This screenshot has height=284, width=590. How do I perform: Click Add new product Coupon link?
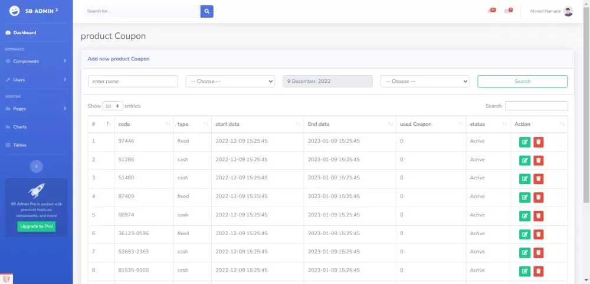119,59
